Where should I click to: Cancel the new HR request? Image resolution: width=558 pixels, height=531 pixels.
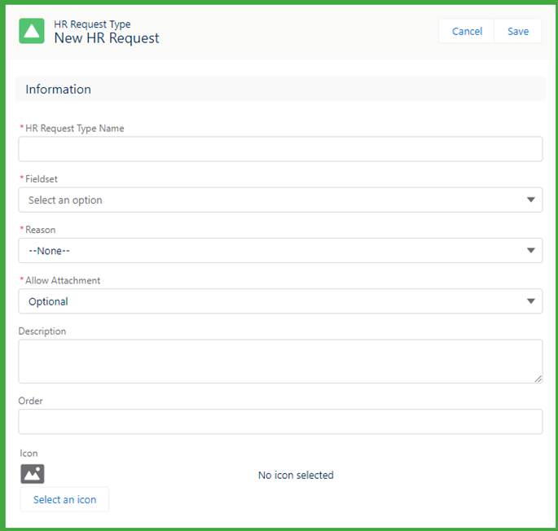467,31
